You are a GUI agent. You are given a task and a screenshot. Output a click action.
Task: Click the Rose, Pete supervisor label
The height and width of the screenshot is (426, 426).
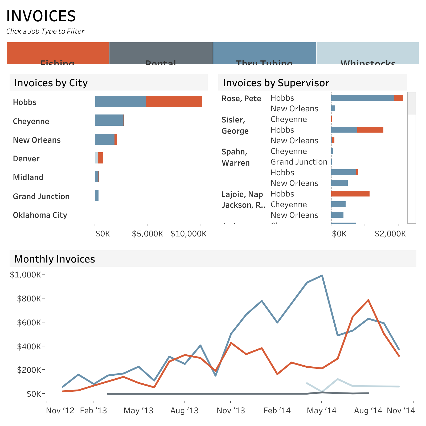click(241, 99)
